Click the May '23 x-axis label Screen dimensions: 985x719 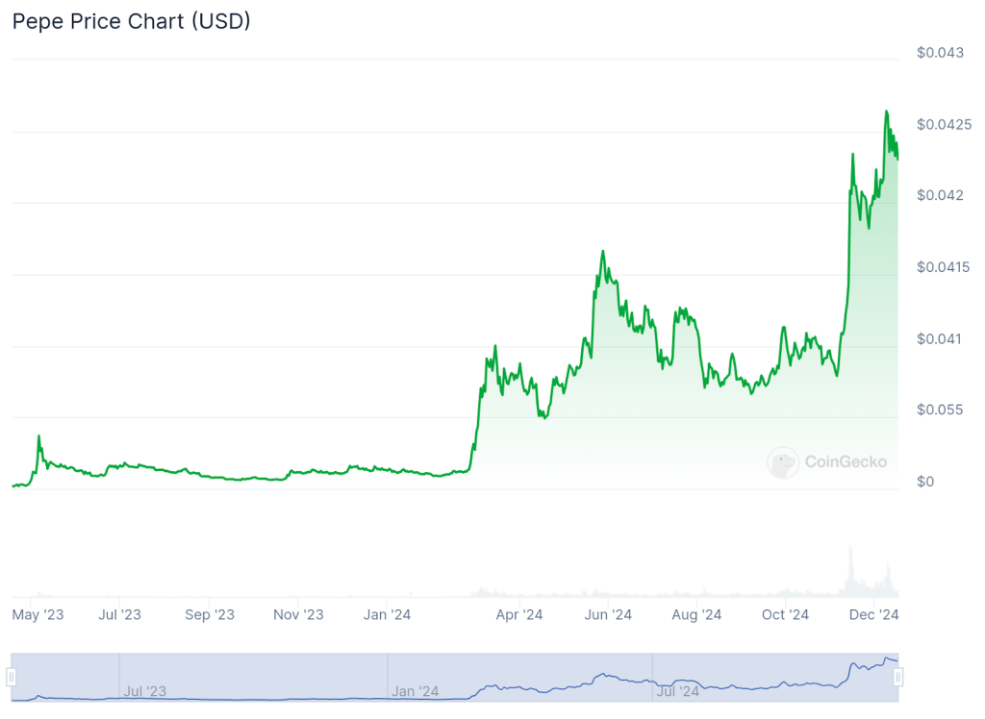pos(38,614)
